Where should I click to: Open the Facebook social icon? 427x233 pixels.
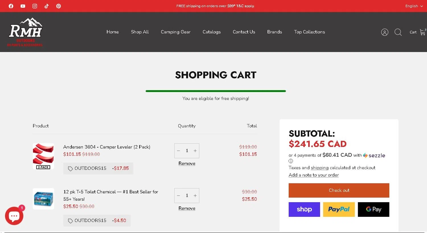pos(11,6)
